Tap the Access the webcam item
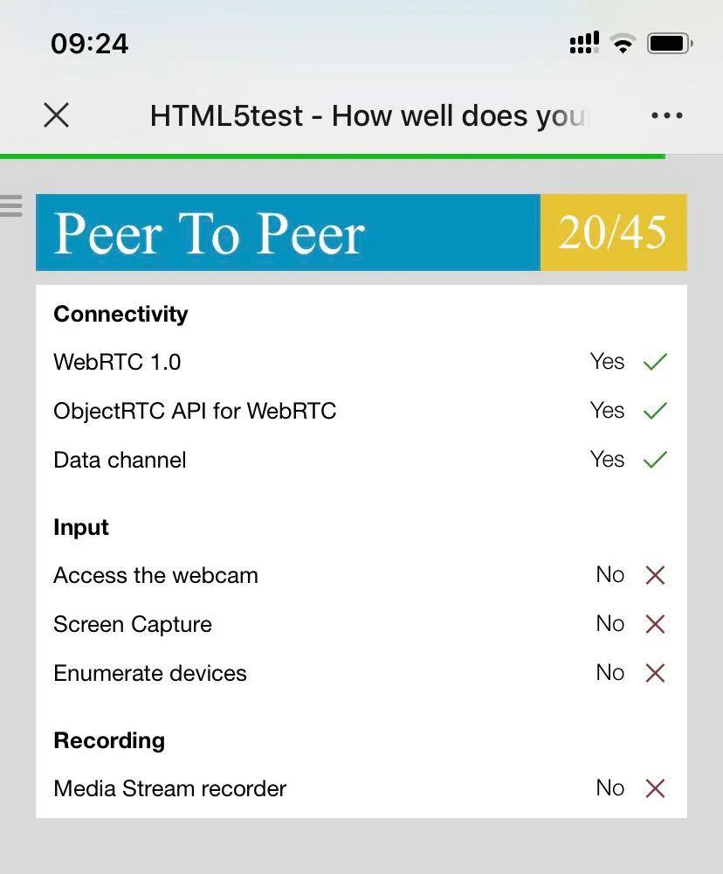 pyautogui.click(x=155, y=575)
